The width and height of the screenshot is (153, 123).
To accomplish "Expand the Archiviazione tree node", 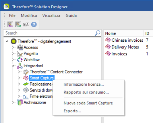I will click(x=13, y=102).
